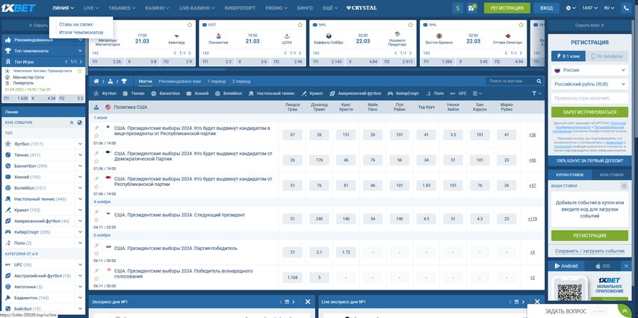Click the globe icon in Линия sidebar

(80, 122)
